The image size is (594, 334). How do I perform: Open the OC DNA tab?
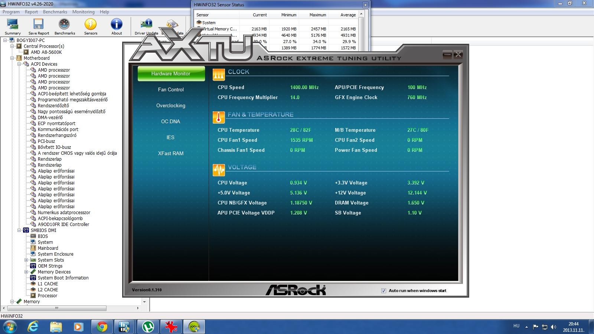tap(171, 121)
